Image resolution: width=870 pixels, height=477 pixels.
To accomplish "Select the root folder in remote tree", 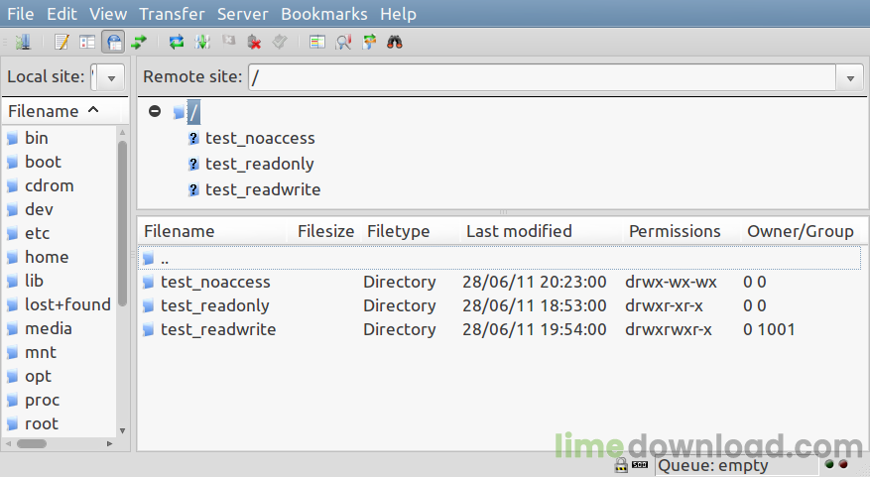I will 193,113.
